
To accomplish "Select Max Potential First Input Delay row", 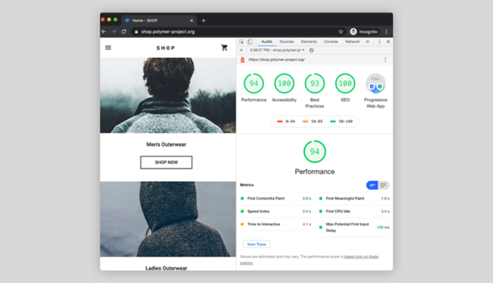I will [354, 228].
